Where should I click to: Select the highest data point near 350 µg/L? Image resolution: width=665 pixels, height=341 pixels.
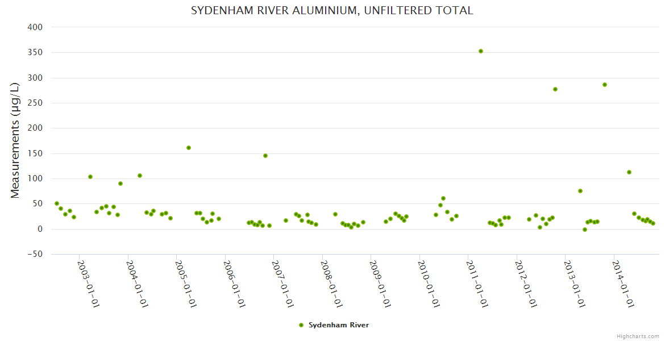481,51
